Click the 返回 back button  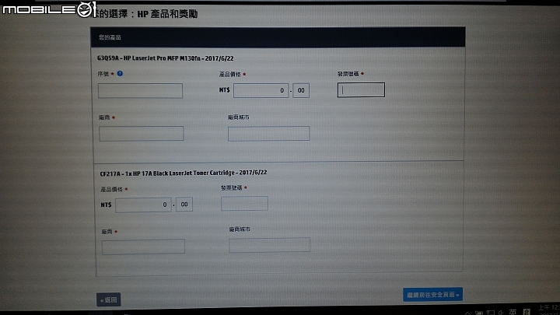[109, 299]
